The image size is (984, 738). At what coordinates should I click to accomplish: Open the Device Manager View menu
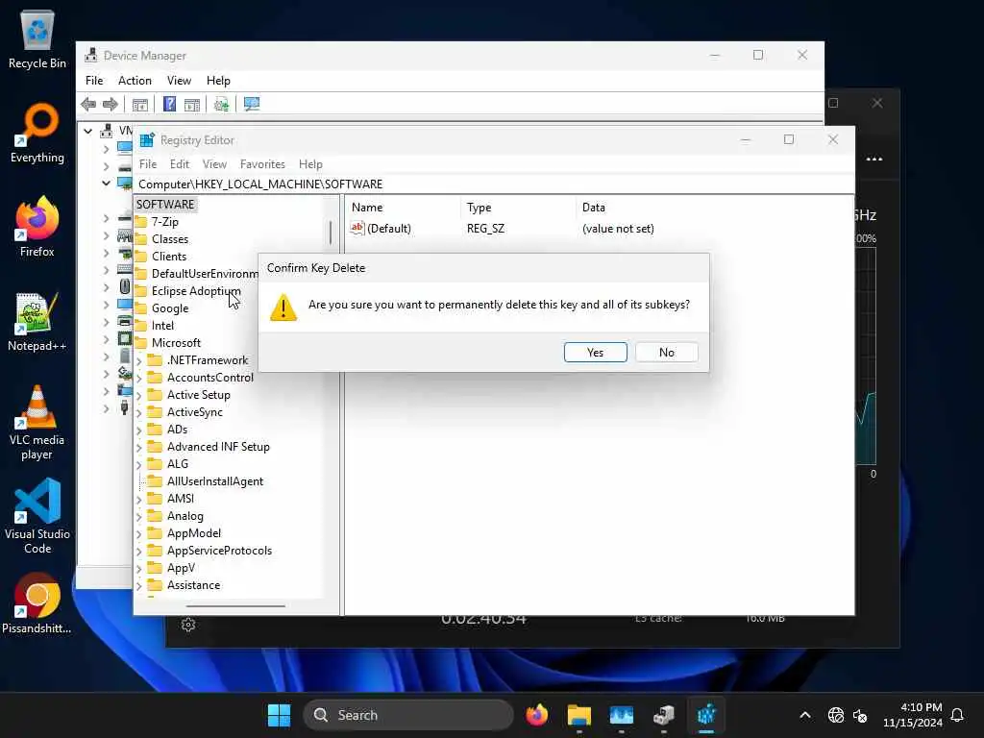click(179, 81)
